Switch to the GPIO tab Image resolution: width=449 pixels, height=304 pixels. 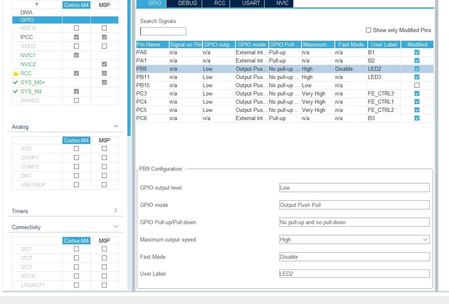[151, 3]
